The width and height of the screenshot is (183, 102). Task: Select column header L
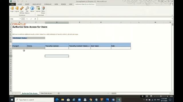[139, 22]
